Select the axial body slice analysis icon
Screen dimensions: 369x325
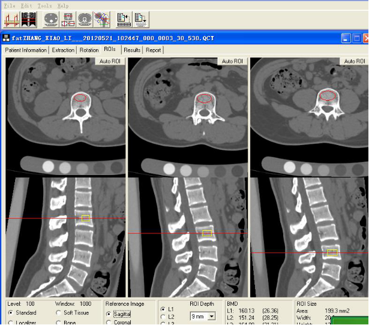point(51,20)
